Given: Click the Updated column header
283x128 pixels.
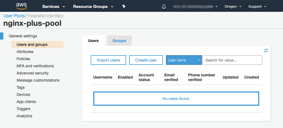Looking at the screenshot, I should [230, 77].
